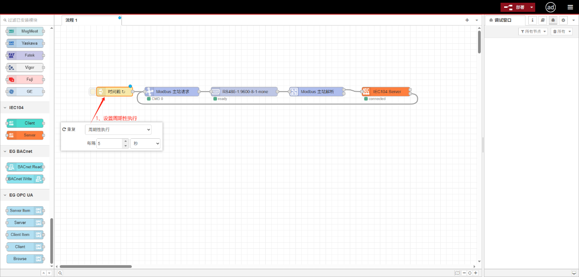Image resolution: width=579 pixels, height=277 pixels.
Task: Open the 秒 time unit dropdown
Action: coord(145,143)
